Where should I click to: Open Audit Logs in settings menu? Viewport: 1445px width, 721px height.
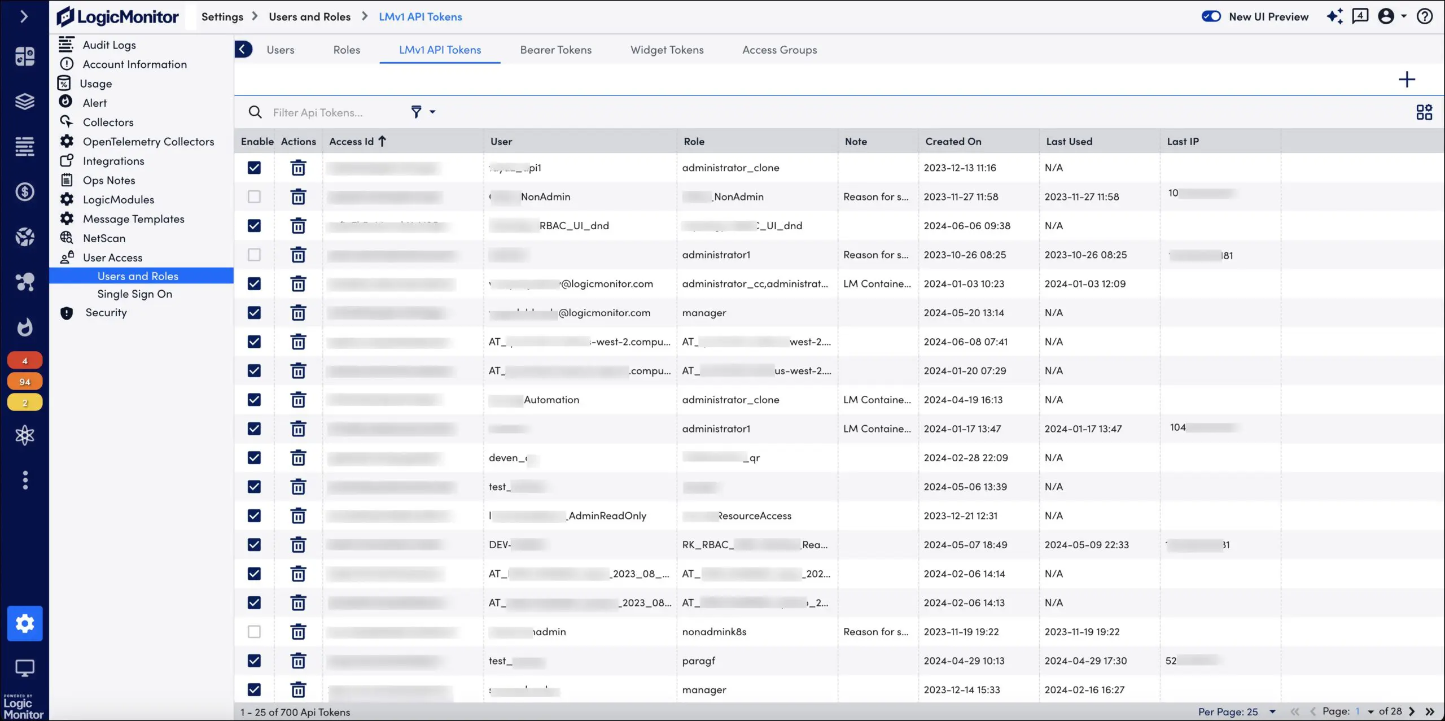point(110,45)
